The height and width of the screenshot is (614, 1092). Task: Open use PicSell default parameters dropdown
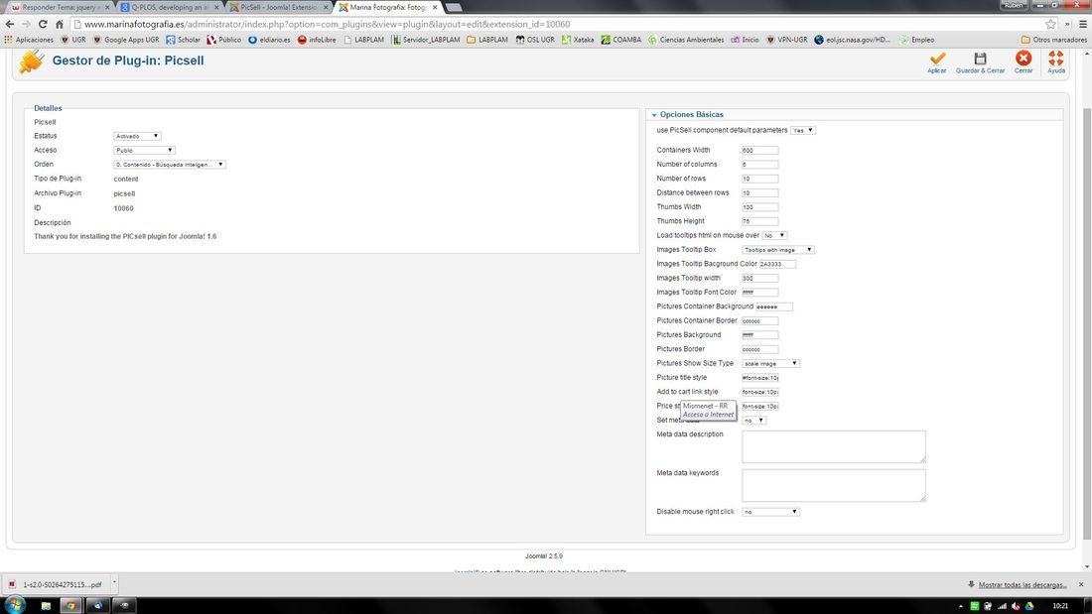[x=802, y=130]
